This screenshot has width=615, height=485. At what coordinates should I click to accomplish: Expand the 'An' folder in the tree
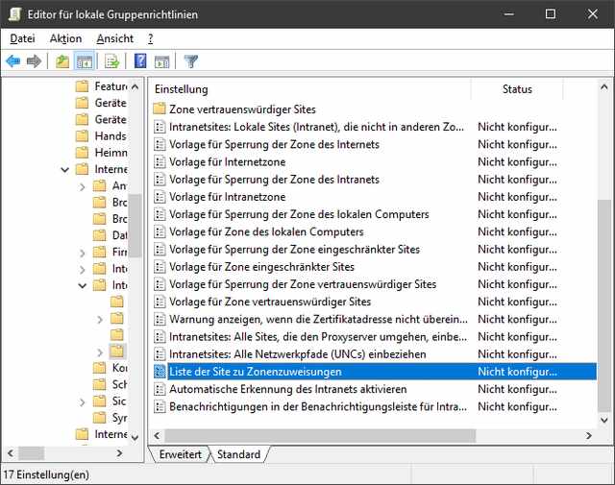point(83,186)
